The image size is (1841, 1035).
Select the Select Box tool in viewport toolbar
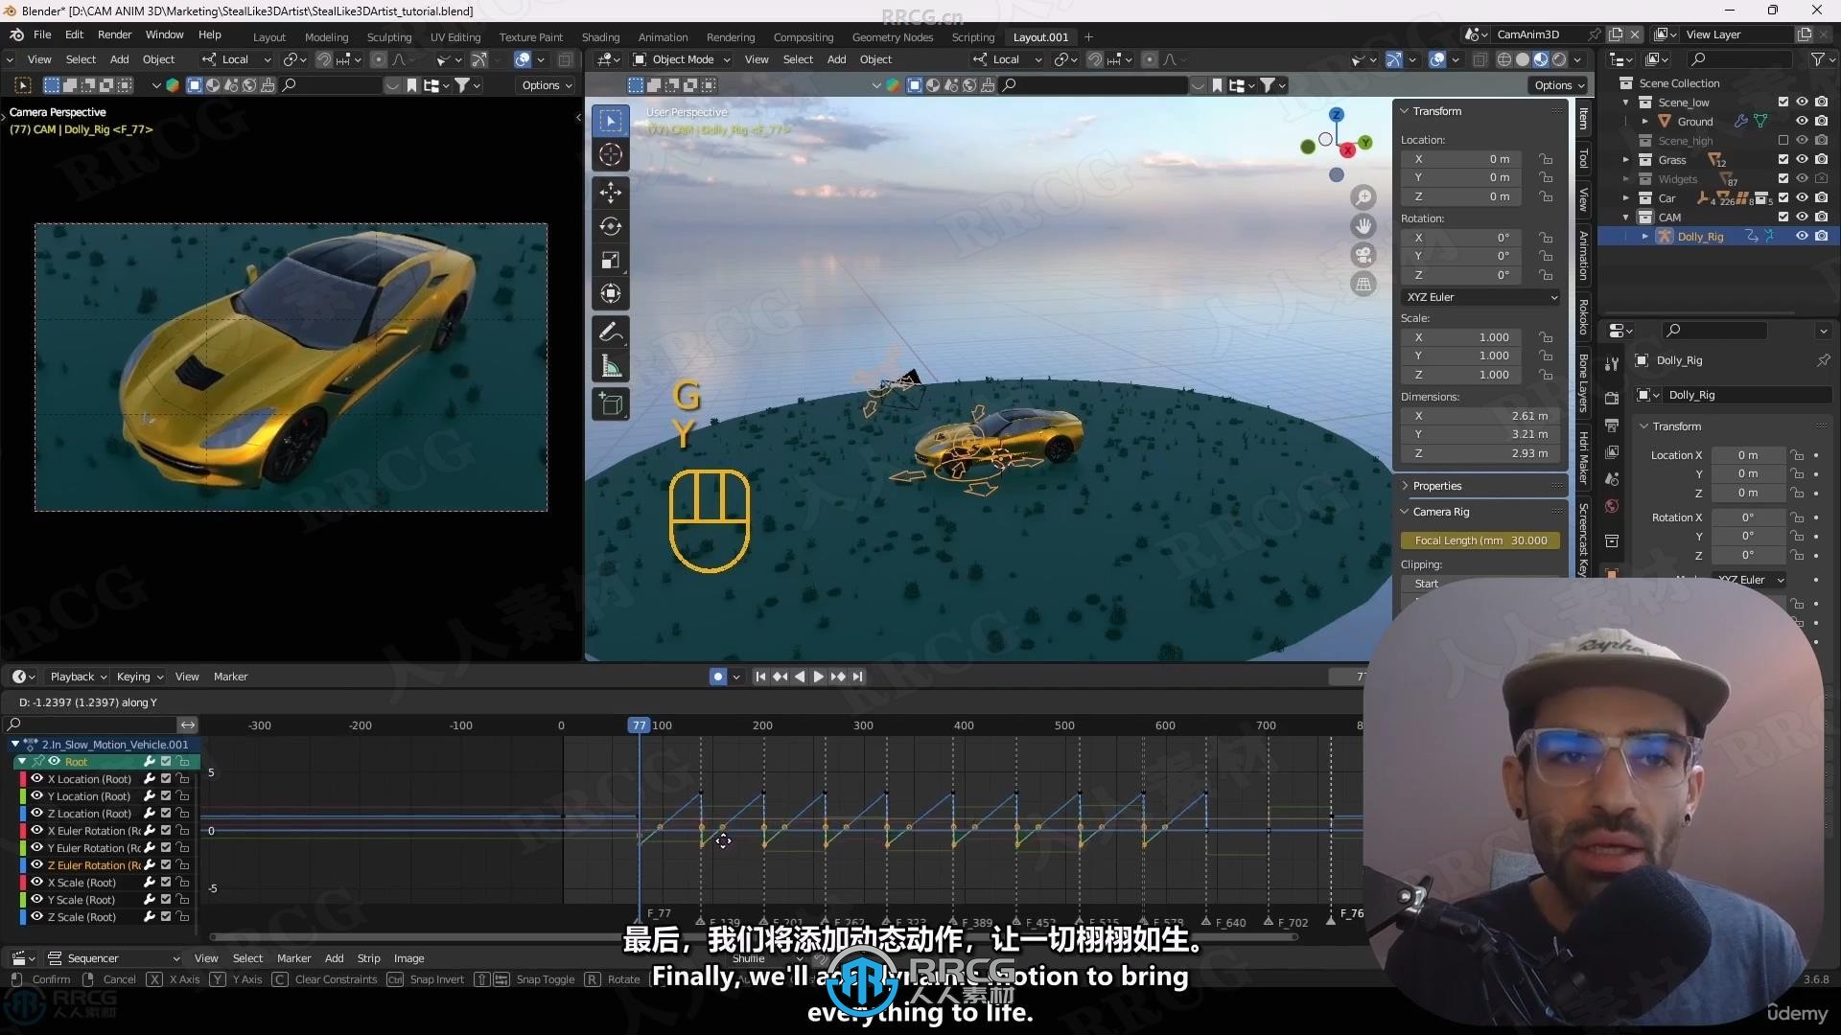[611, 121]
